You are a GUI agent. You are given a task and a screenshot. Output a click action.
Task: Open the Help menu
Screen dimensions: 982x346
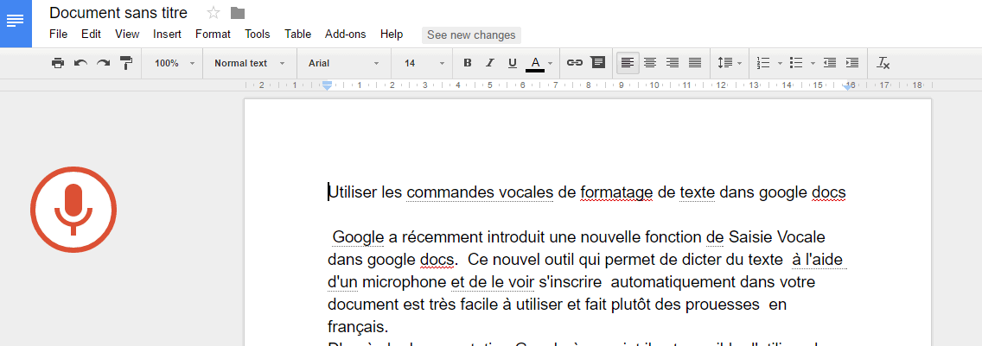[392, 35]
